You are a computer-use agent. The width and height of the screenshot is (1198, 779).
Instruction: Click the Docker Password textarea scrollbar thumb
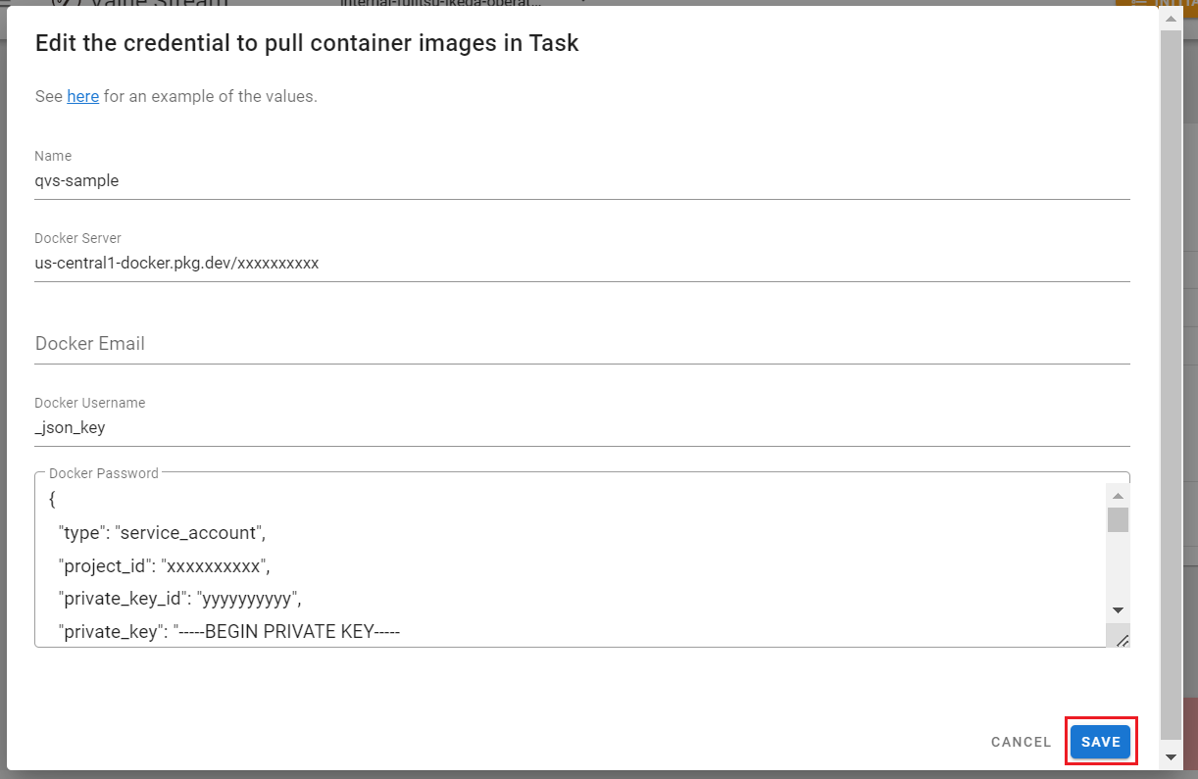pyautogui.click(x=1118, y=519)
